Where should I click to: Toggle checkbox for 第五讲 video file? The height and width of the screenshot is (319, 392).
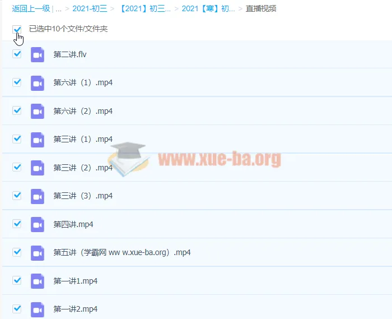click(x=17, y=252)
